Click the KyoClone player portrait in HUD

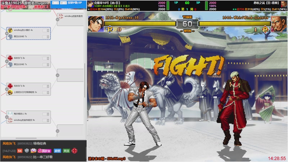pyautogui.click(x=96, y=24)
